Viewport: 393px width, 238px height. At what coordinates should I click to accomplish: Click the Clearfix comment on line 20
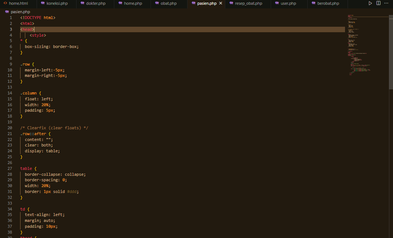pos(54,128)
